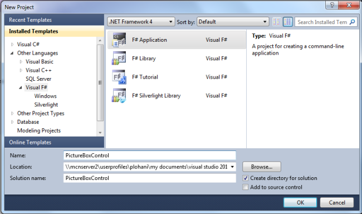The width and height of the screenshot is (362, 214).
Task: Click the F# Library template icon
Action: pos(119,59)
